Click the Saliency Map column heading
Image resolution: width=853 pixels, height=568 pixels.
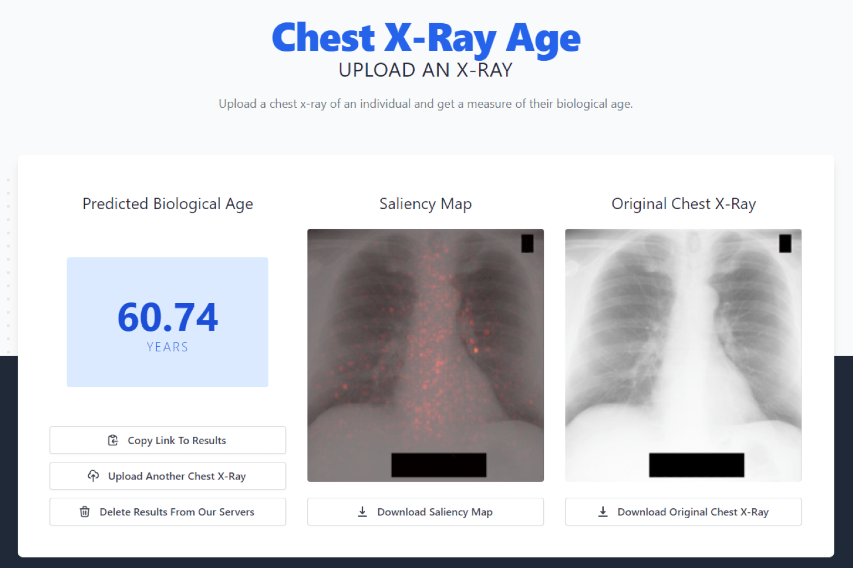point(425,204)
